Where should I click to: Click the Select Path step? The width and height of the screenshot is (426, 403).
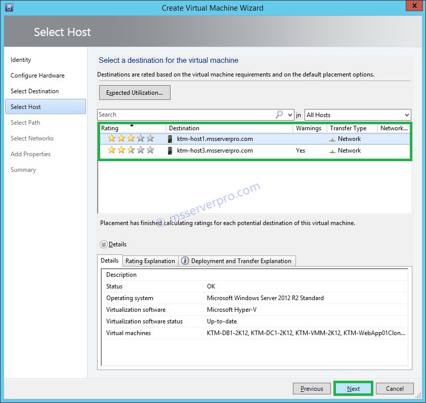coord(25,123)
